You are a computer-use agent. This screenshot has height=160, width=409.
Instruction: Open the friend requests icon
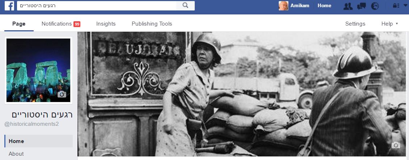click(x=347, y=6)
